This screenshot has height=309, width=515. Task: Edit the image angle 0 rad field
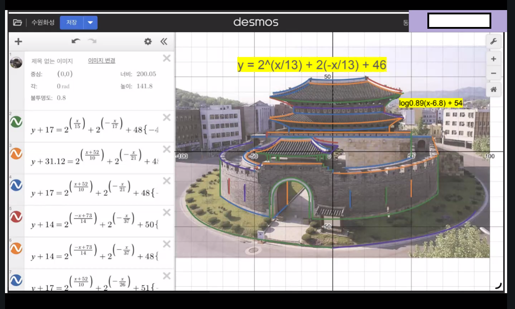63,86
